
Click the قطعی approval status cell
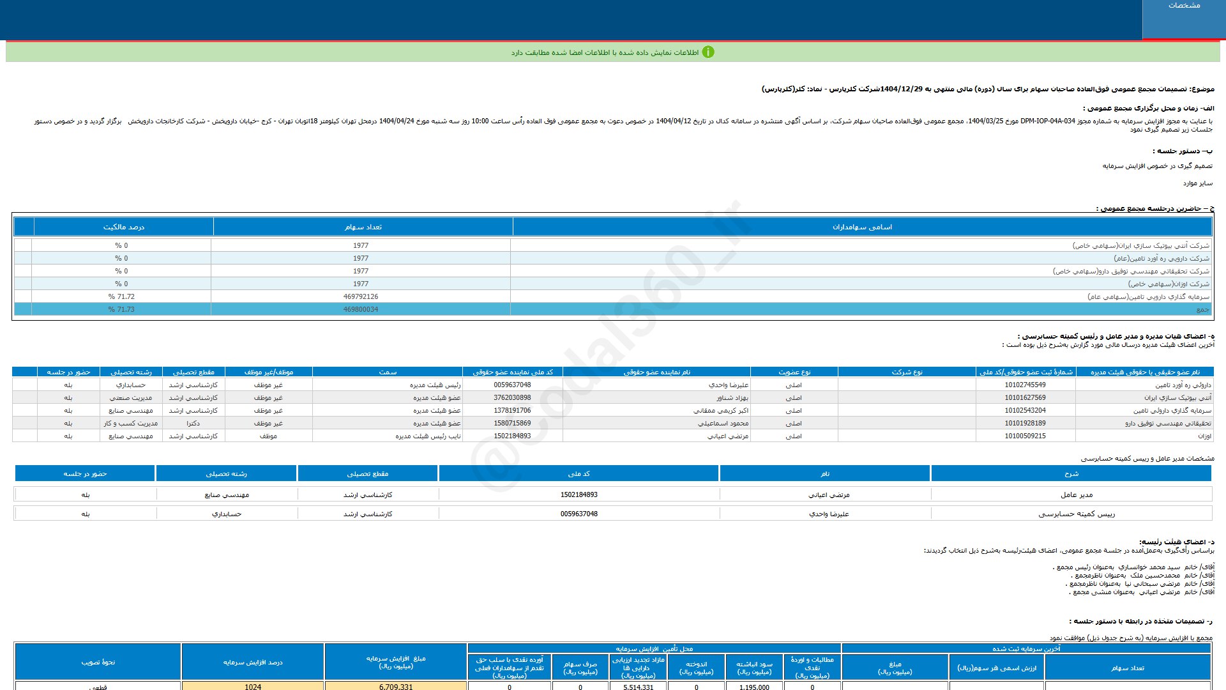(x=98, y=687)
